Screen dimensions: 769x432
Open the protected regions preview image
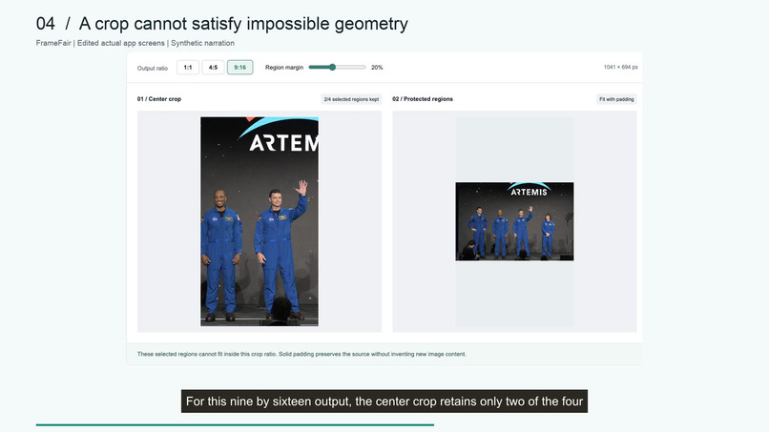pyautogui.click(x=514, y=221)
